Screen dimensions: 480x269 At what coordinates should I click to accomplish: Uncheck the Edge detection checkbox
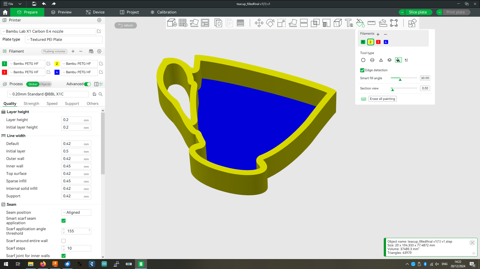362,70
